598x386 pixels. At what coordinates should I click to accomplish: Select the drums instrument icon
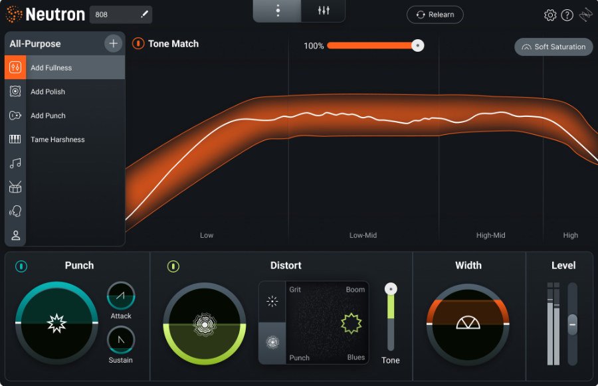tap(15, 187)
